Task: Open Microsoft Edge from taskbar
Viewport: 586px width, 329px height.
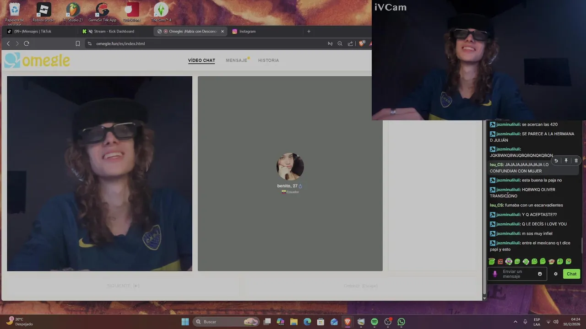Action: pyautogui.click(x=307, y=322)
